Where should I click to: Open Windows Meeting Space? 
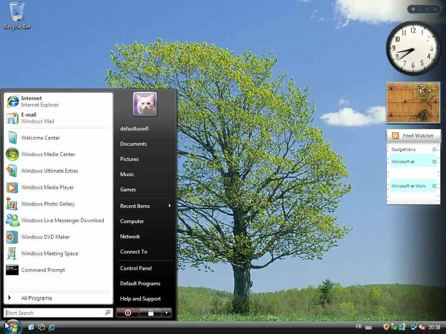[58, 254]
